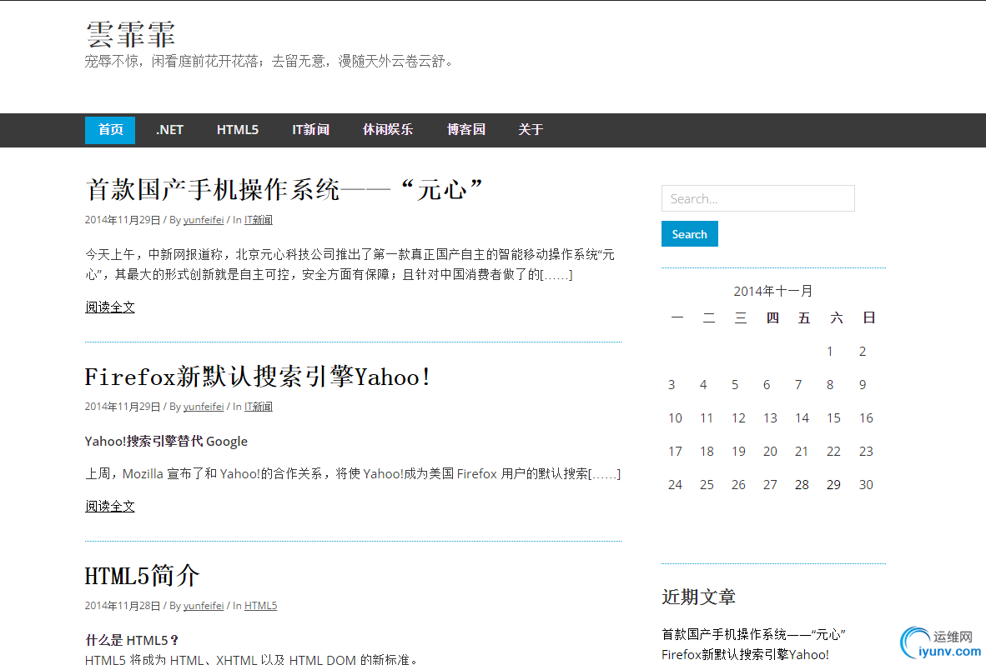This screenshot has height=665, width=986.
Task: Click calendar date 30
Action: click(x=866, y=485)
